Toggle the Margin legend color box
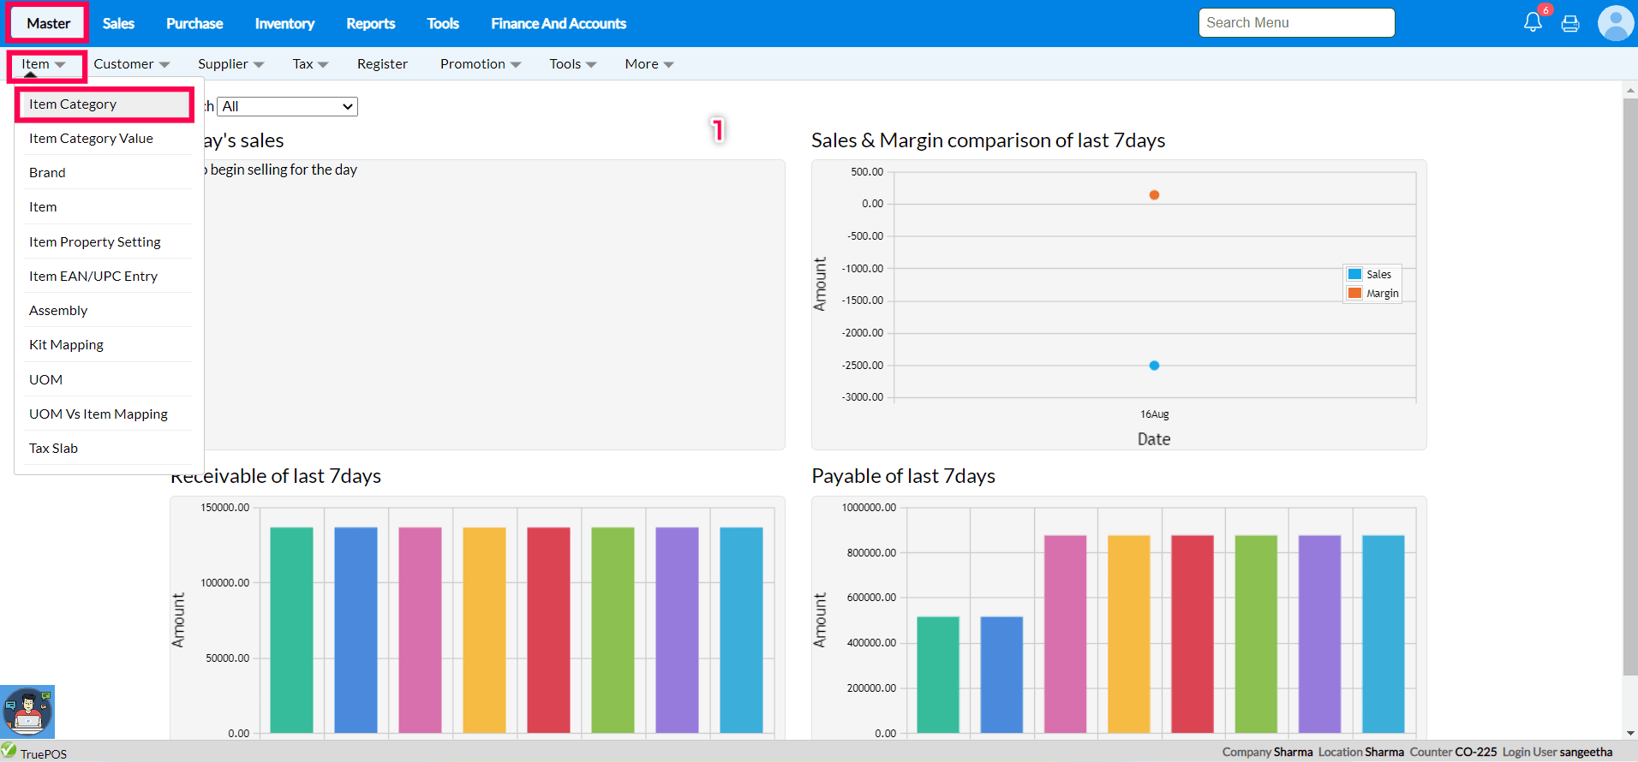 click(x=1354, y=293)
